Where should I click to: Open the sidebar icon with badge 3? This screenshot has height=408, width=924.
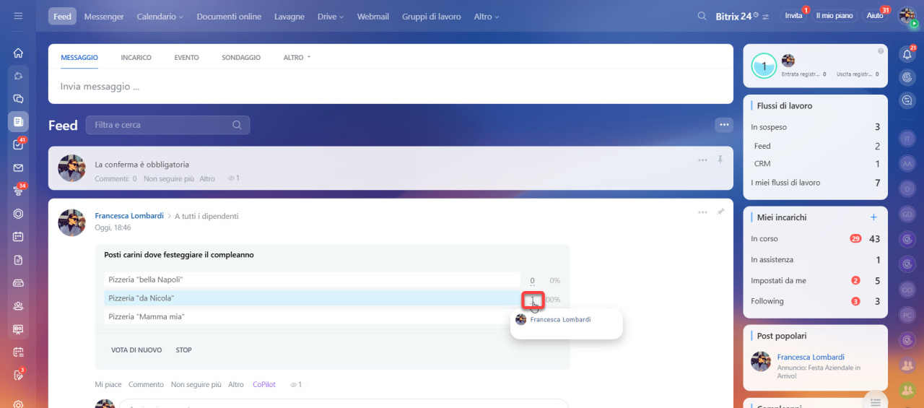tap(18, 374)
